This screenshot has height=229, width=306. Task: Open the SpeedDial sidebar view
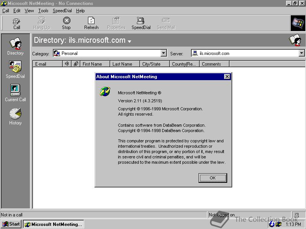[15, 69]
